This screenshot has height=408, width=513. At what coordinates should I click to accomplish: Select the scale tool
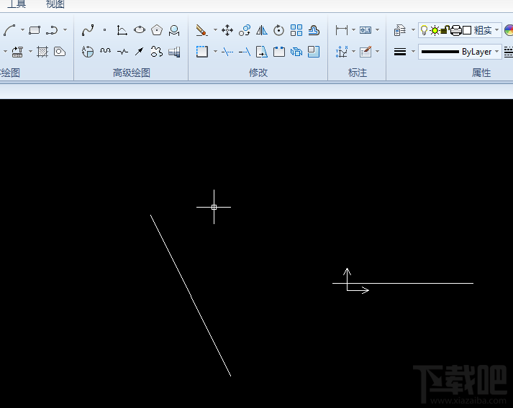[314, 52]
